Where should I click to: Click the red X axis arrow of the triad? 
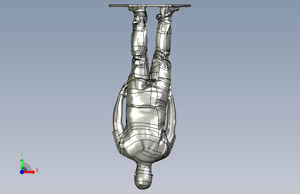tap(29, 172)
